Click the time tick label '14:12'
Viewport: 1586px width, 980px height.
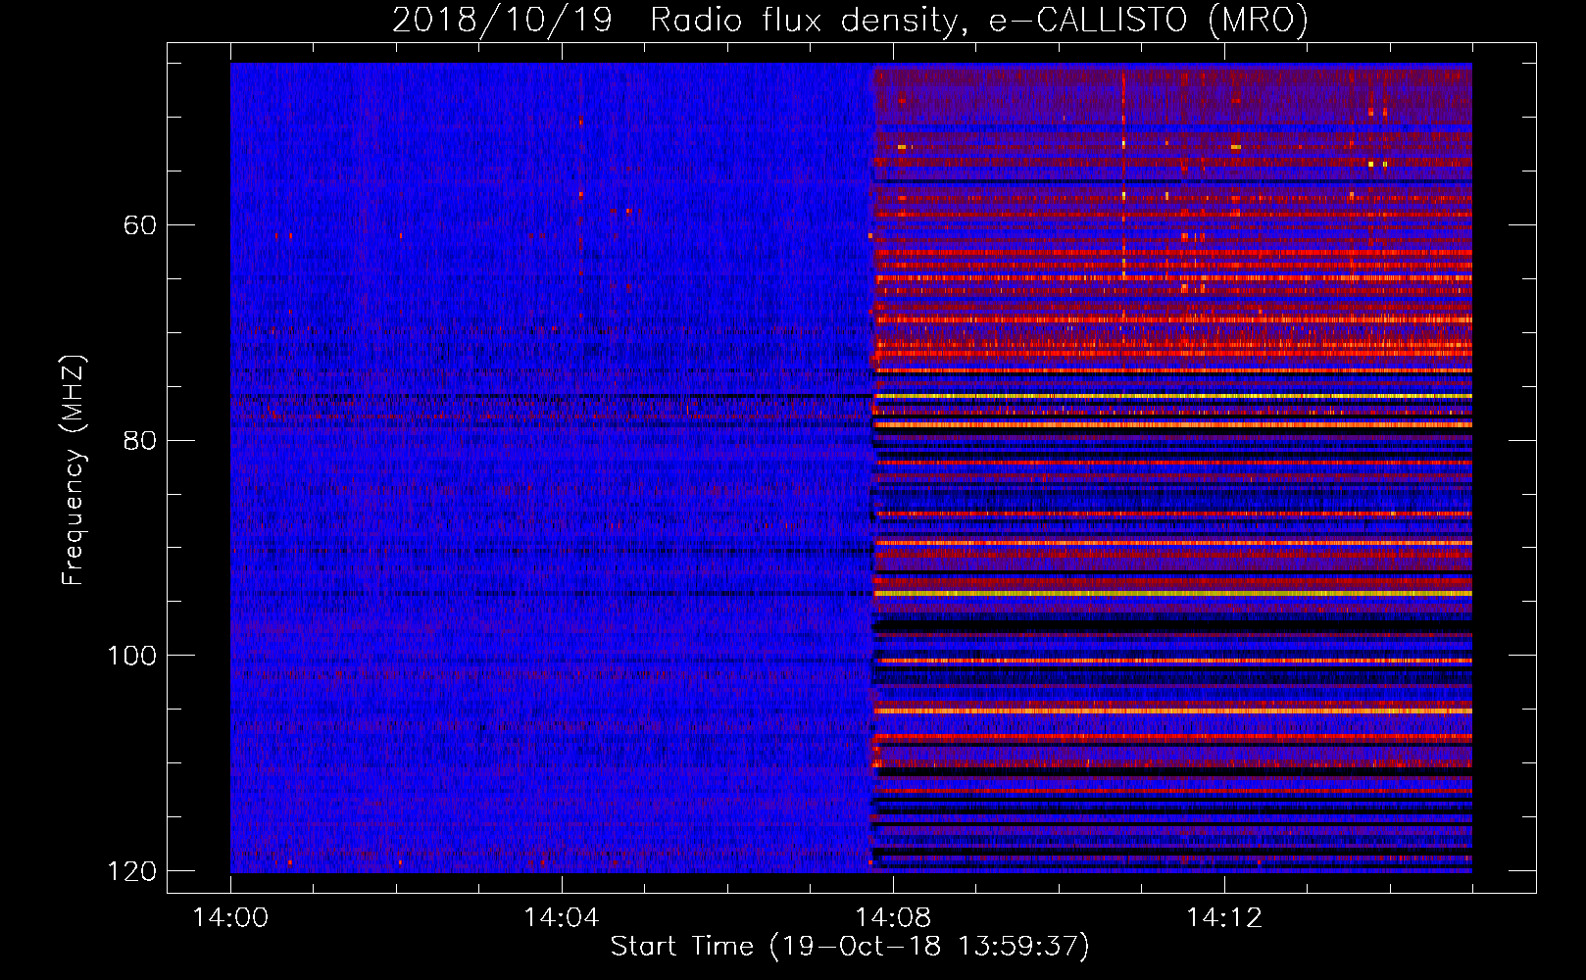1224,917
